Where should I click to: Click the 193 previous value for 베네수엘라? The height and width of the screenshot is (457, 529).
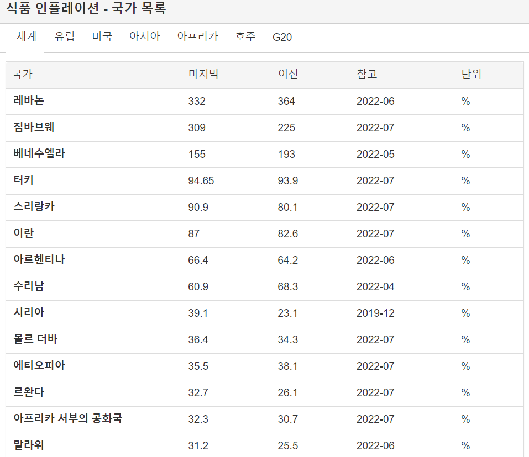286,154
